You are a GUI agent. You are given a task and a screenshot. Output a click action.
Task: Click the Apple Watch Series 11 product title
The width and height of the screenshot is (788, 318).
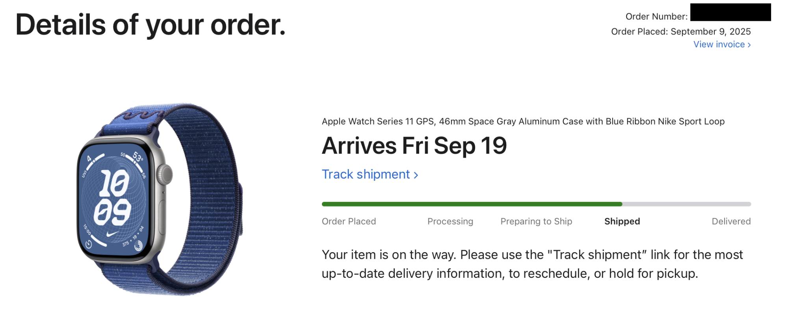coord(523,121)
